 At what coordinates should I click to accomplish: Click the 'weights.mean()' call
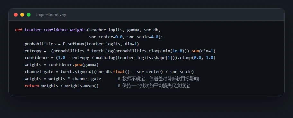point(82,86)
